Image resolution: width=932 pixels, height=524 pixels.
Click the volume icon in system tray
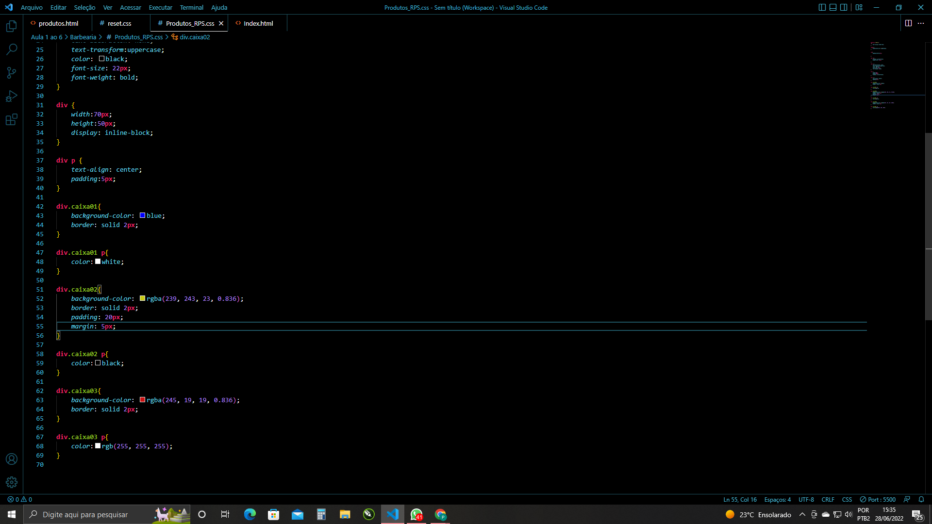coord(849,514)
